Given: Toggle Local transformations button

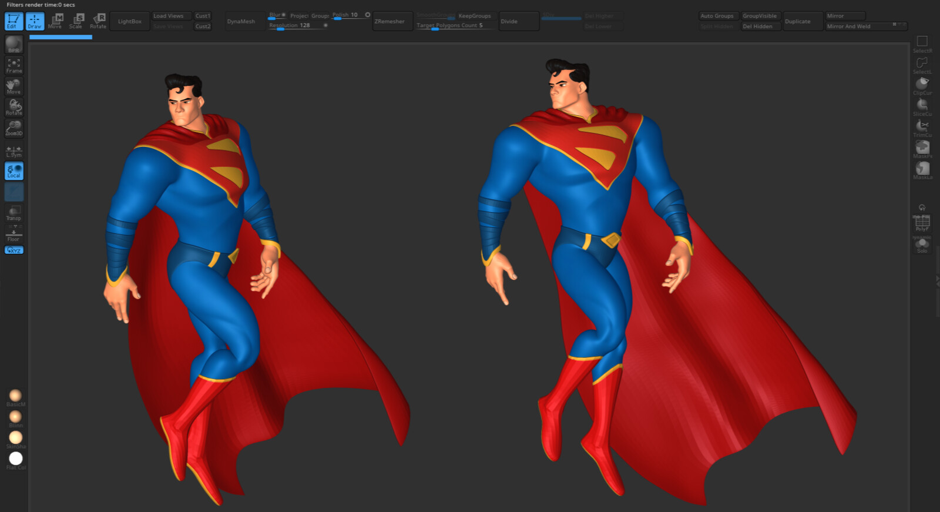Looking at the screenshot, I should point(14,171).
